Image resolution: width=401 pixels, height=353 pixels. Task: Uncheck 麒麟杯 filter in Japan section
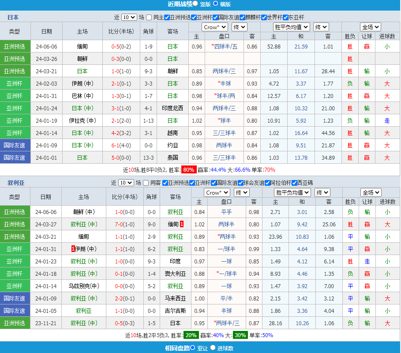click(x=242, y=17)
